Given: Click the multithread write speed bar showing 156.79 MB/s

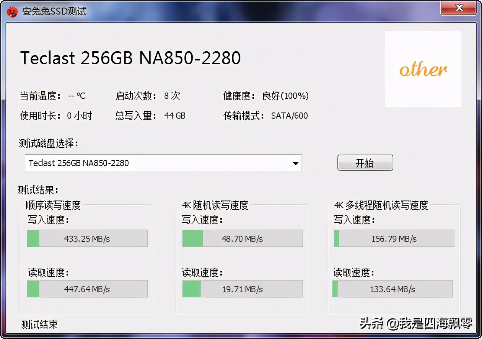Looking at the screenshot, I should 394,238.
